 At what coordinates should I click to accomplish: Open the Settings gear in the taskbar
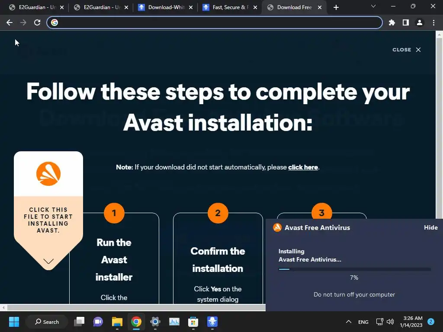[155, 322]
